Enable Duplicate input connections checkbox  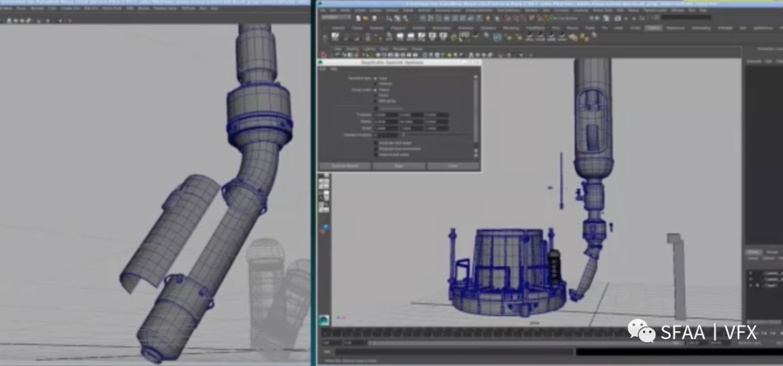click(375, 148)
